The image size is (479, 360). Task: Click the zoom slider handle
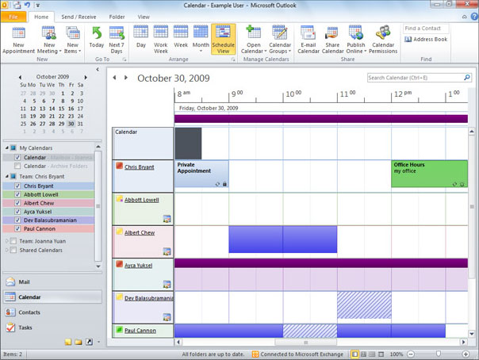coord(439,354)
